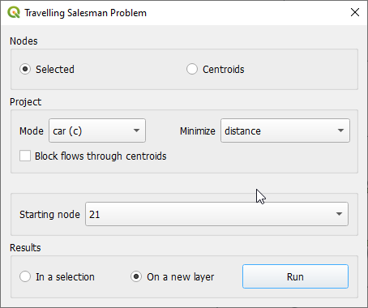This screenshot has width=368, height=308.
Task: Open the Minimize combo showing distance
Action: tap(285, 130)
